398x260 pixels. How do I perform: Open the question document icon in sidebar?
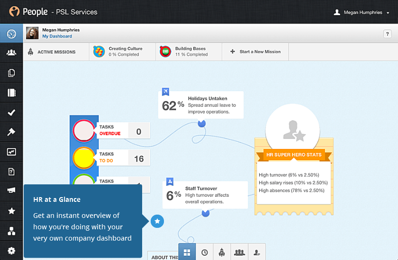pyautogui.click(x=11, y=172)
